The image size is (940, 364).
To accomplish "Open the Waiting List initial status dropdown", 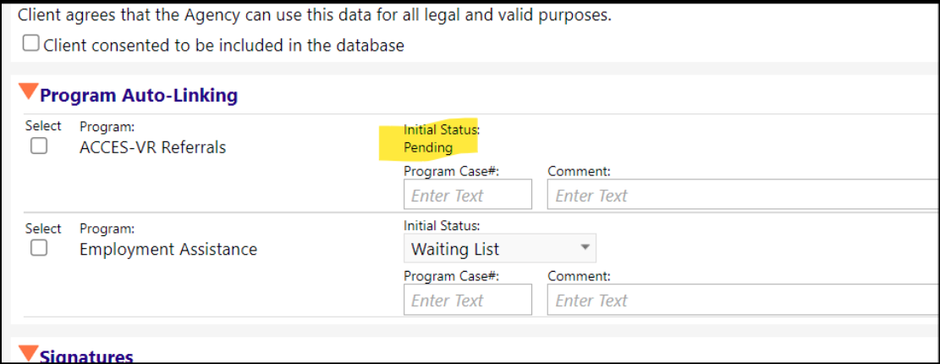I will point(500,248).
